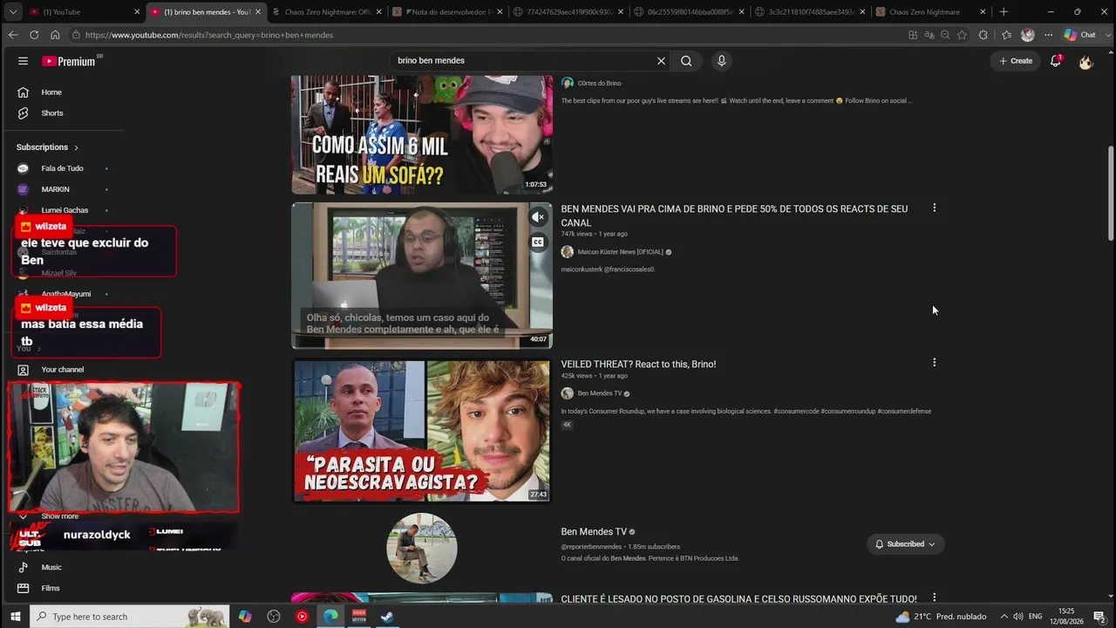Click the zoom out indicator in address bar
The width and height of the screenshot is (1116, 628).
pos(945,35)
